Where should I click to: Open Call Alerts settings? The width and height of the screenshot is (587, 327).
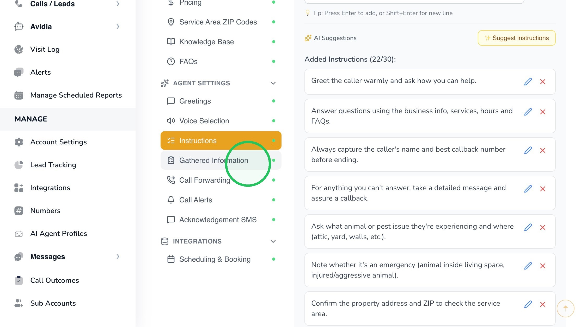point(221,200)
